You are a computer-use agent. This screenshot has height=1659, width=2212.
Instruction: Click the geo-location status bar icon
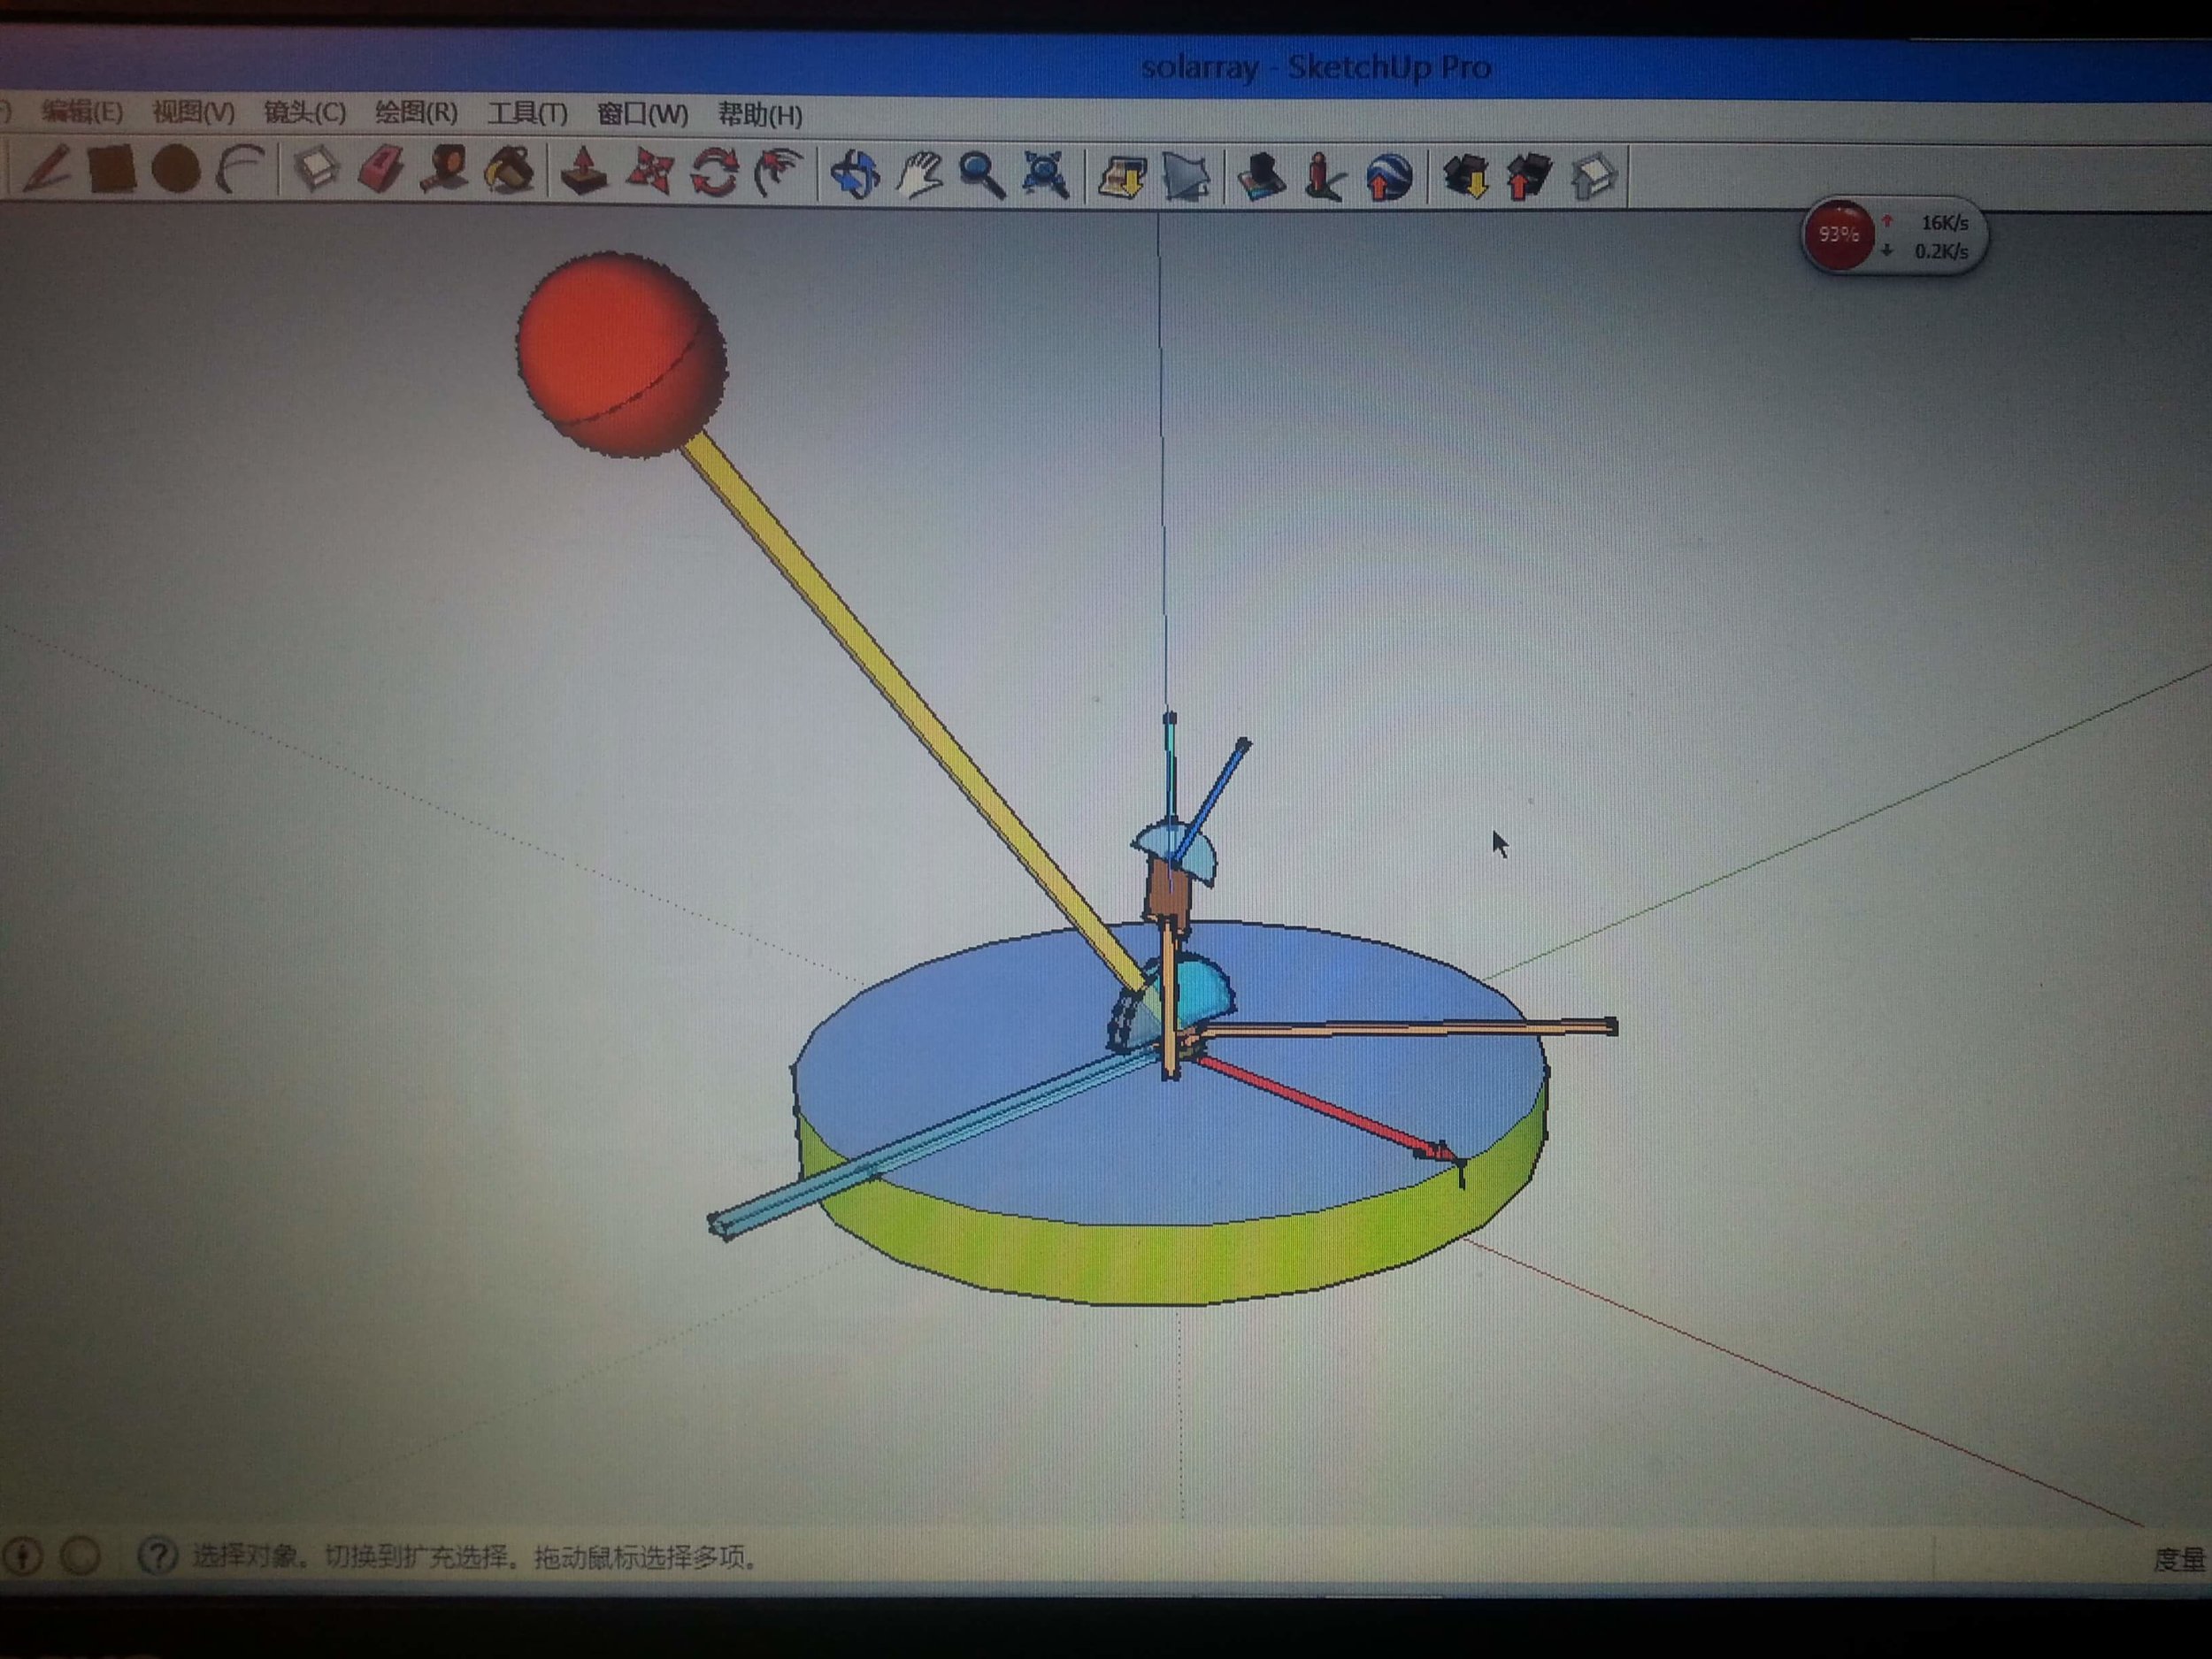(x=22, y=1555)
